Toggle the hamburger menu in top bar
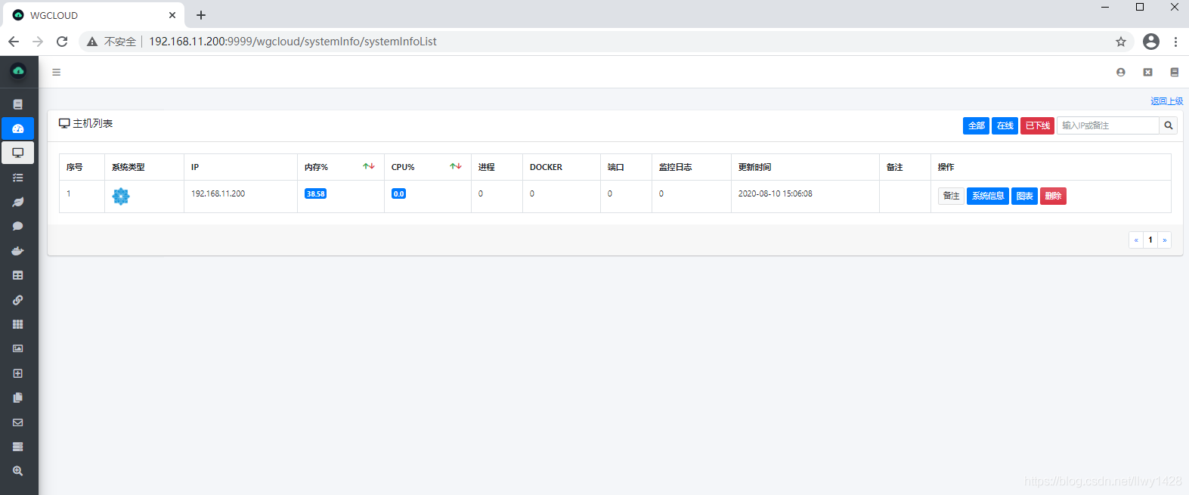 tap(56, 73)
